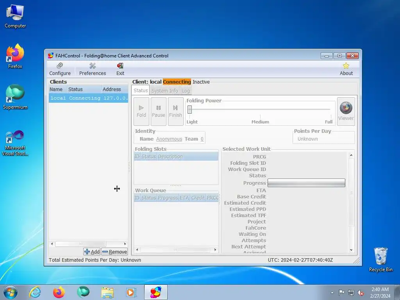This screenshot has height=300, width=400.
Task: Open the Firefox desktop shortcut
Action: [15, 56]
